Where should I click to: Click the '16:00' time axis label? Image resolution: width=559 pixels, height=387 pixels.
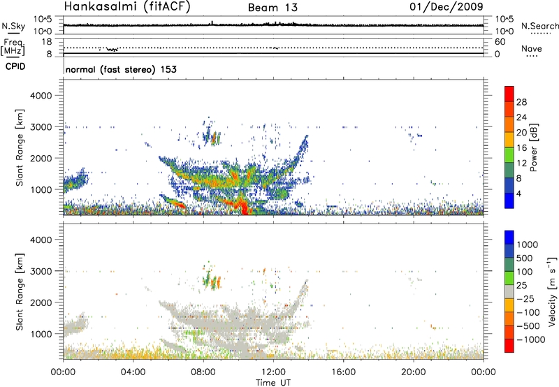click(343, 372)
